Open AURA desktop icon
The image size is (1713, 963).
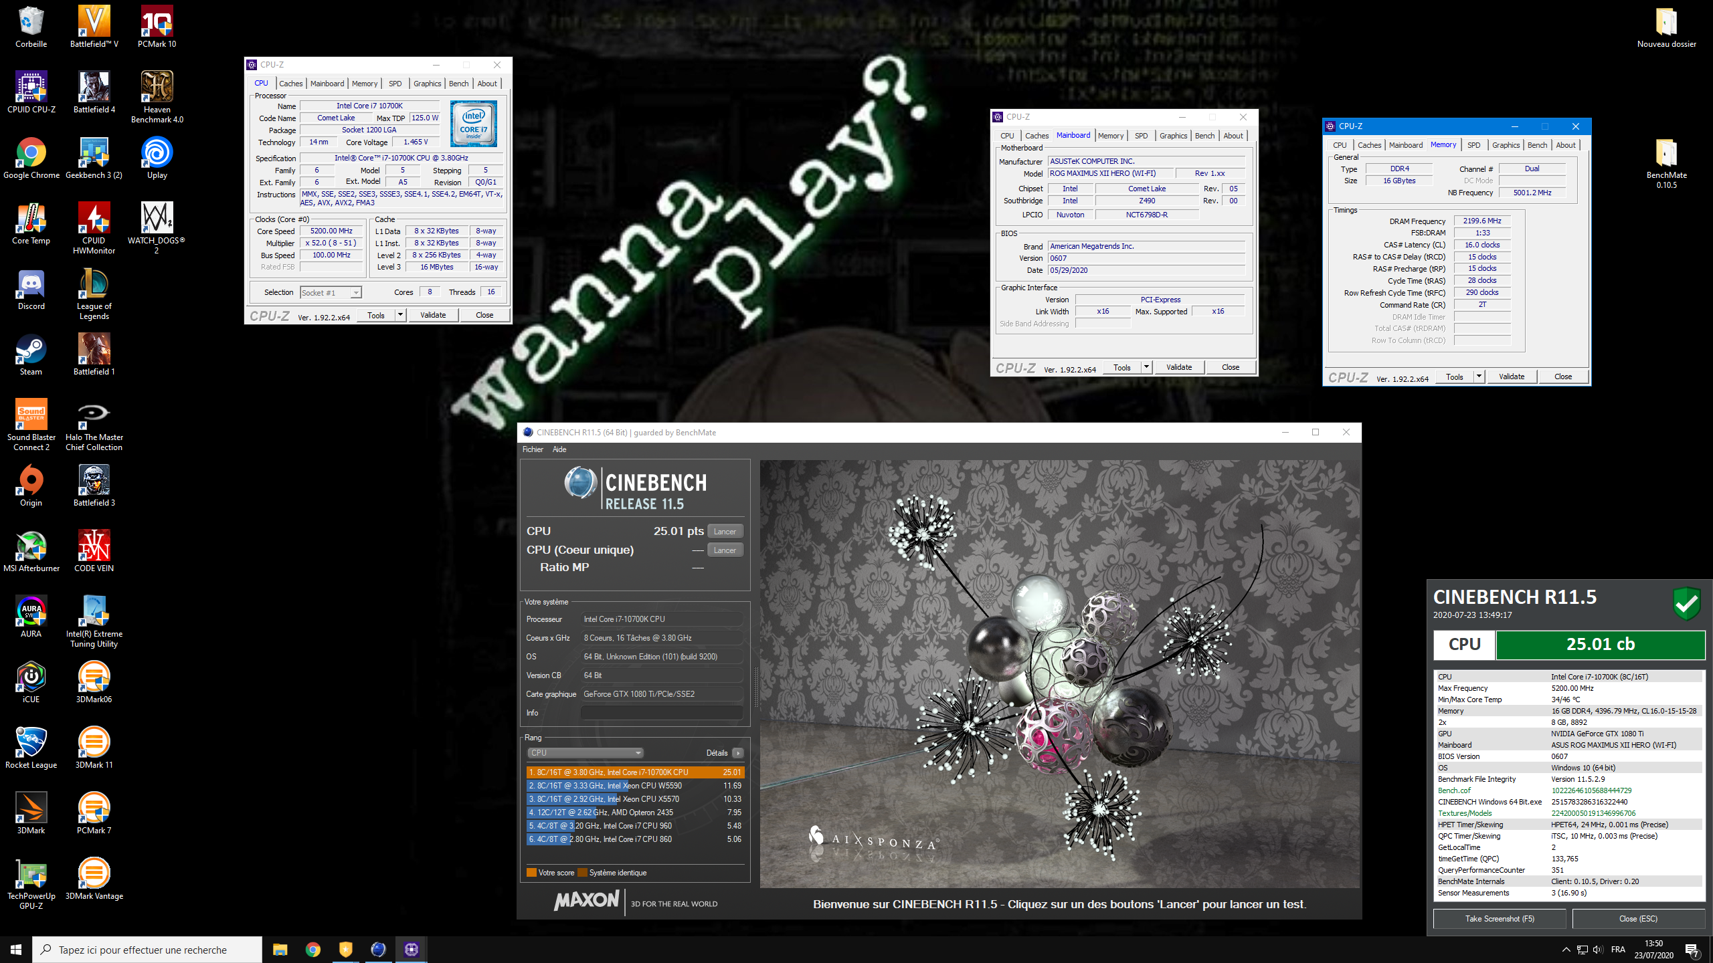pyautogui.click(x=31, y=617)
